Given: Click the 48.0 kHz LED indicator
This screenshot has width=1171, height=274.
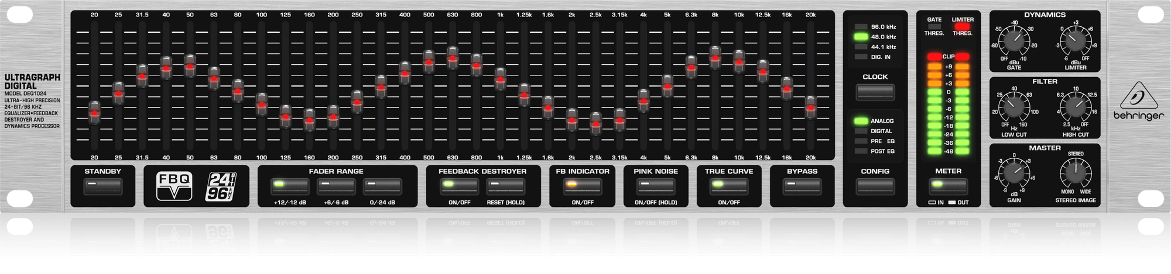Looking at the screenshot, I should click(x=860, y=37).
